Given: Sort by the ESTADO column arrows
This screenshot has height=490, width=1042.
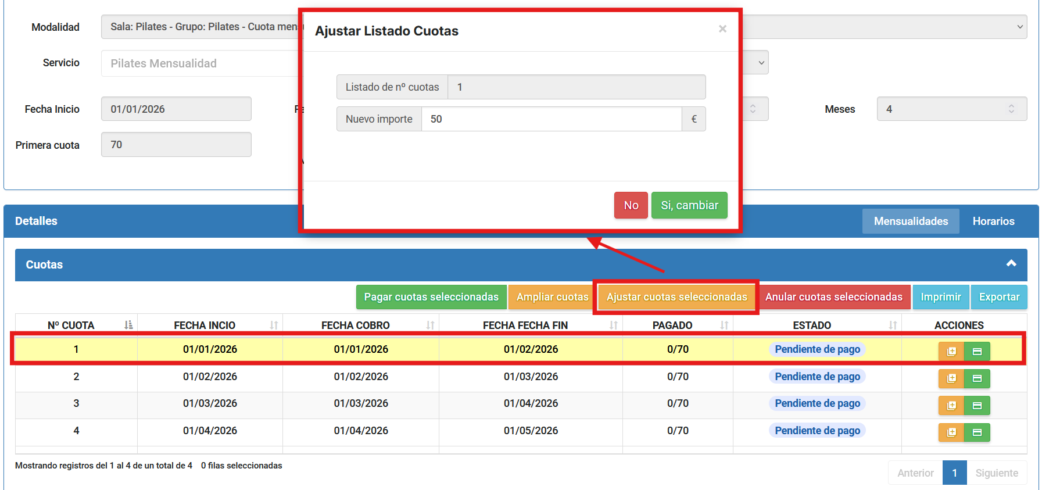Looking at the screenshot, I should point(893,325).
